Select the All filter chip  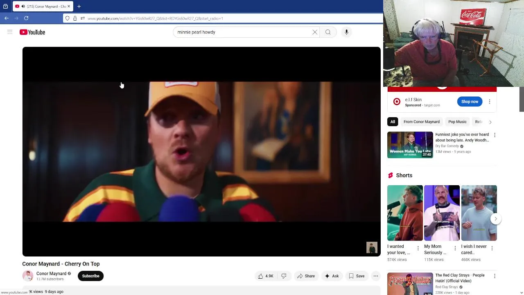click(393, 122)
